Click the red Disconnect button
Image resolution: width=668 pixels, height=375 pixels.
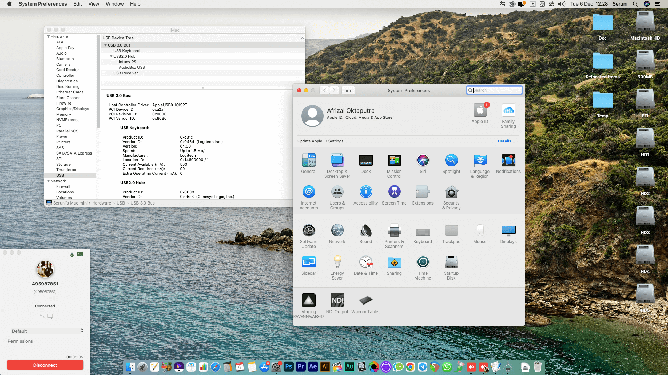pos(45,365)
